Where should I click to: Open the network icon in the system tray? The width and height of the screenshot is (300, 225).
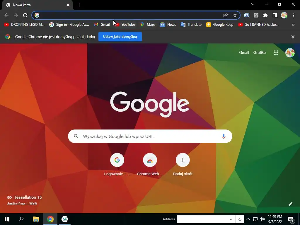pos(255,219)
